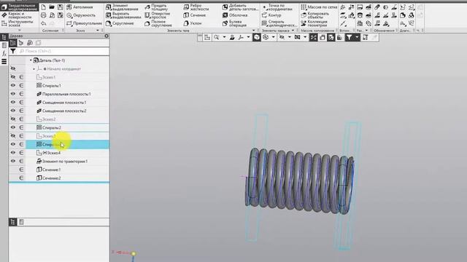
Task: Switch to Инструменты эскиза toolset
Action: point(20,23)
